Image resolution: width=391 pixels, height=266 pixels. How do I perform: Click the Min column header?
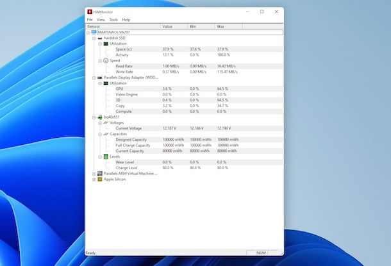201,26
